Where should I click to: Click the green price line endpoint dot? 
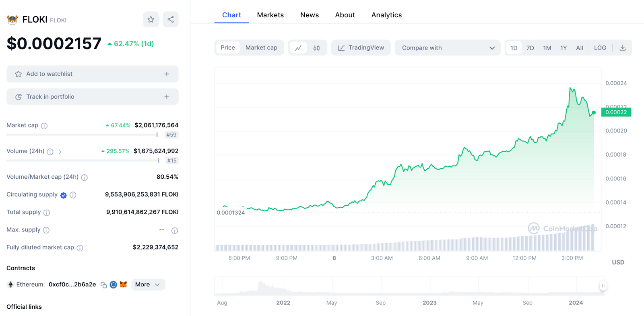tap(594, 113)
